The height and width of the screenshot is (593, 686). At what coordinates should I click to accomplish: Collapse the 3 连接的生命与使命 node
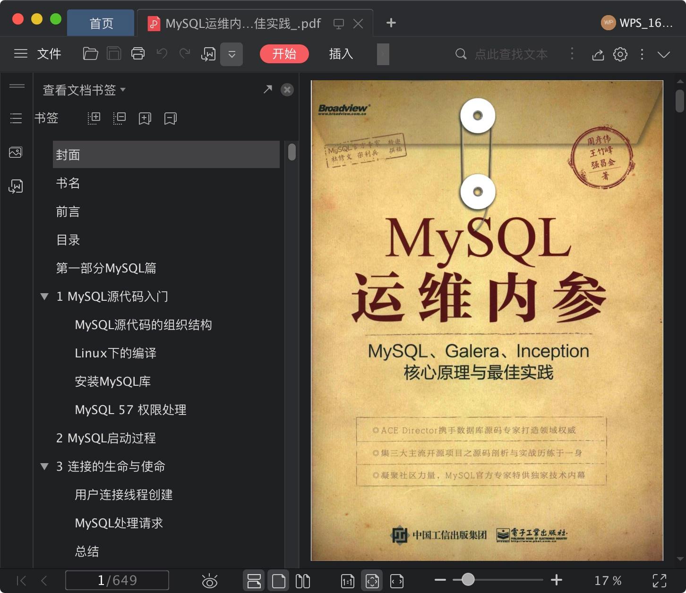pyautogui.click(x=44, y=466)
